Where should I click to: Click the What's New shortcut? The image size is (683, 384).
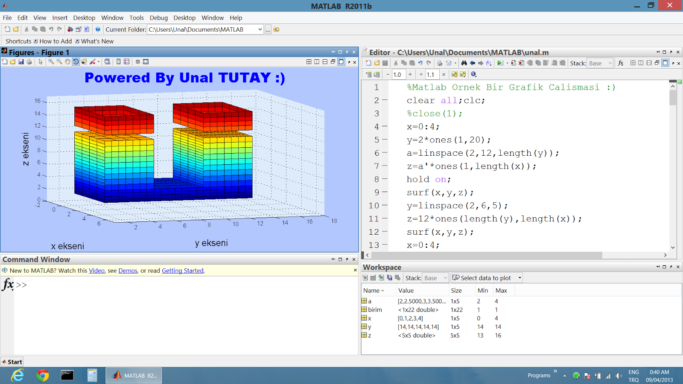click(x=94, y=41)
